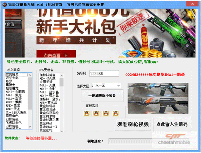Click the 一键刷取选中装备 button
Screen dimensions: 201x153
click(102, 96)
